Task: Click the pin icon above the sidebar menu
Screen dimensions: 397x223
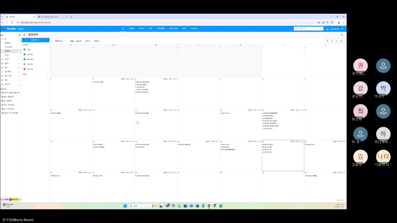Action: click(20, 35)
